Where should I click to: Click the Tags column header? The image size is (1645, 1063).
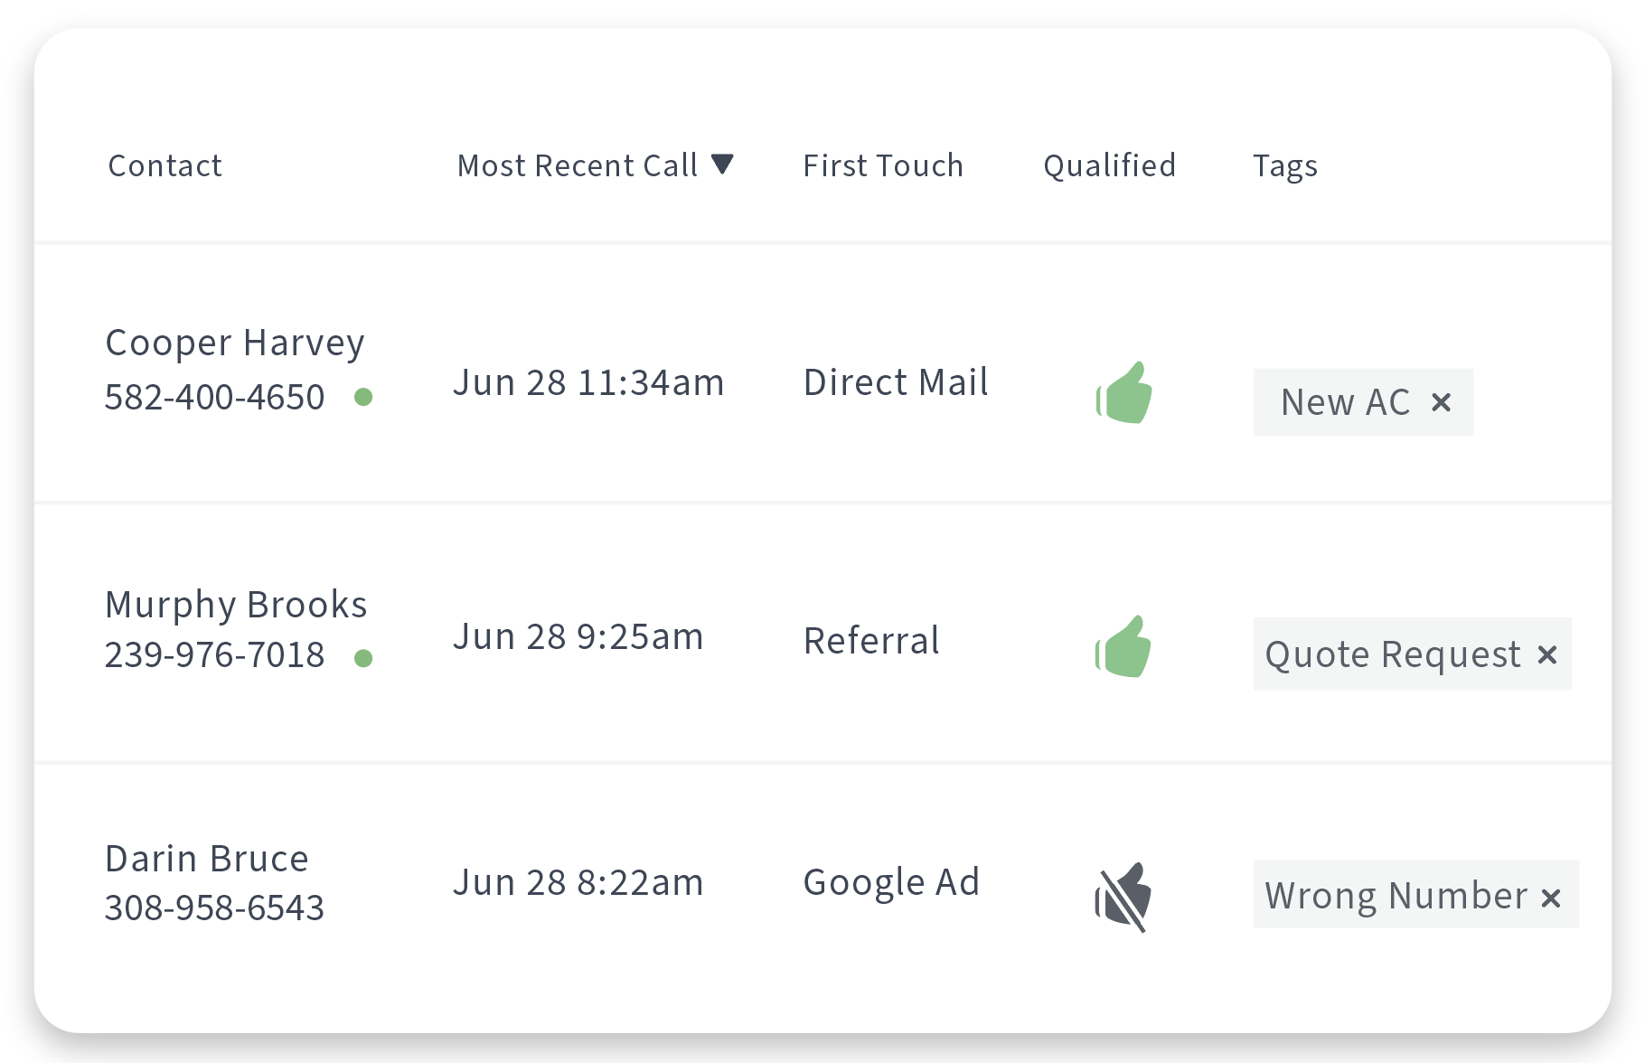point(1285,166)
